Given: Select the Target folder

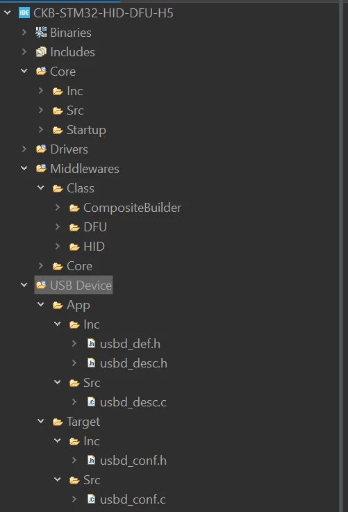Looking at the screenshot, I should pos(83,422).
